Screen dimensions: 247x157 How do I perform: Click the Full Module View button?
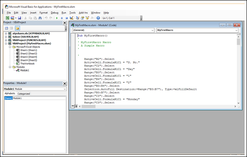click(76, 106)
